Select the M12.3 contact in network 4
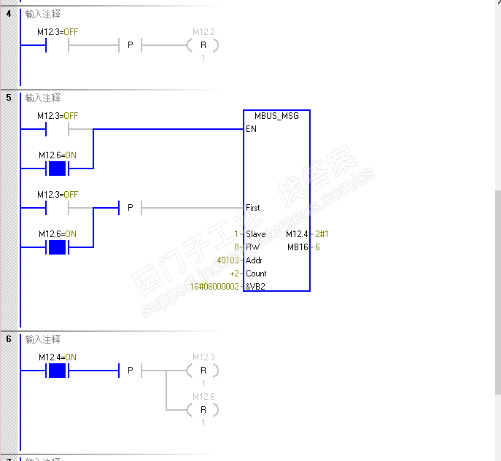501x461 pixels. point(57,45)
